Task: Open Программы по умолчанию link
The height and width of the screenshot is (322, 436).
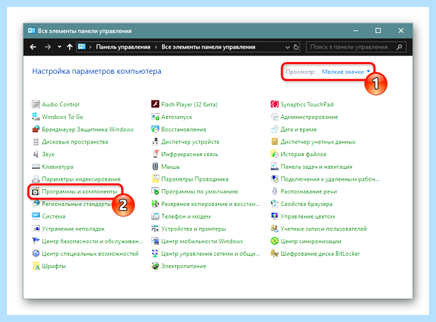Action: pyautogui.click(x=200, y=191)
